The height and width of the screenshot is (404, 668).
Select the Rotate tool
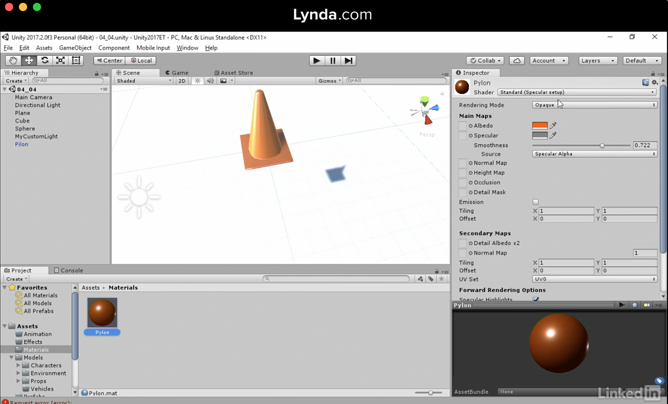[x=45, y=60]
